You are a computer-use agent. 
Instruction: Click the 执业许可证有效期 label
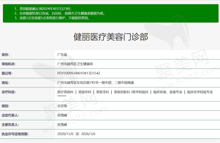15,134
